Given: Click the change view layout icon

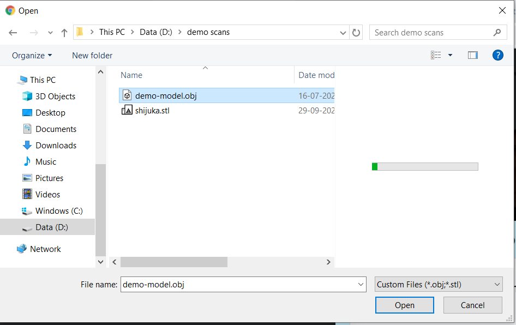Looking at the screenshot, I should pos(436,55).
